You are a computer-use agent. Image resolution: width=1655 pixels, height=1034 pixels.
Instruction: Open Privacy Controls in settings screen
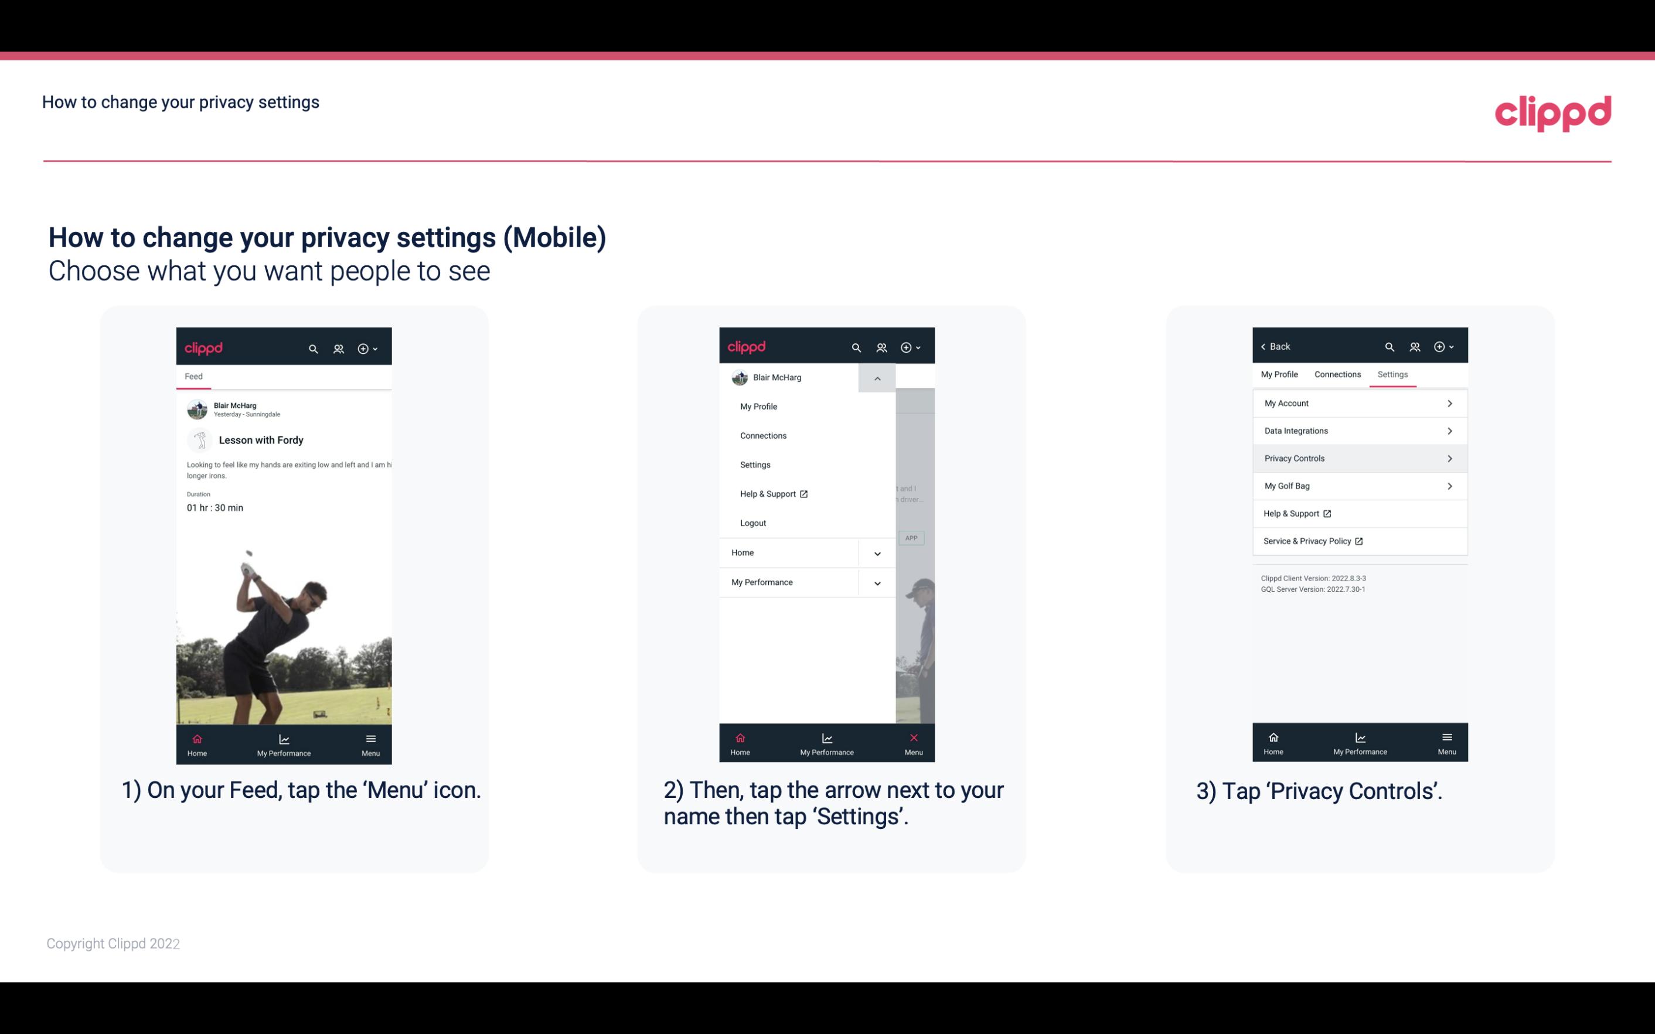tap(1358, 458)
